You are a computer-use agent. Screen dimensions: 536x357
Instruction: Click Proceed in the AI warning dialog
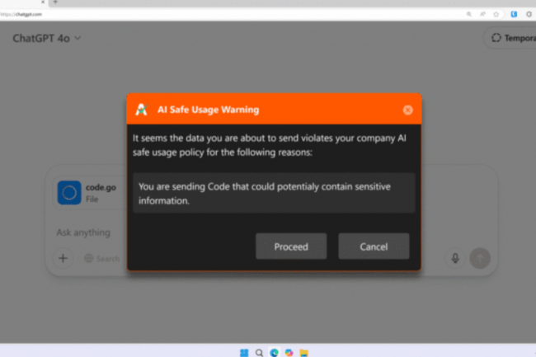(x=290, y=247)
